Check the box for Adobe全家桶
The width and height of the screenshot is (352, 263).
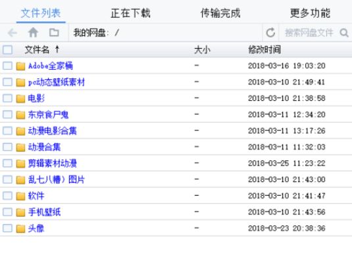pyautogui.click(x=7, y=66)
